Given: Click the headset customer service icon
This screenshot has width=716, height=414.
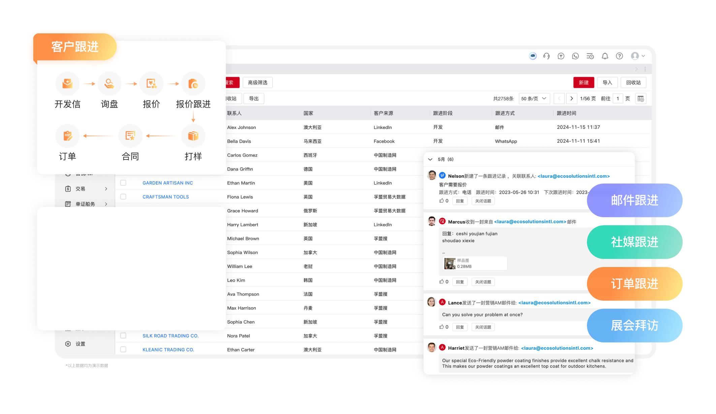Looking at the screenshot, I should point(547,56).
